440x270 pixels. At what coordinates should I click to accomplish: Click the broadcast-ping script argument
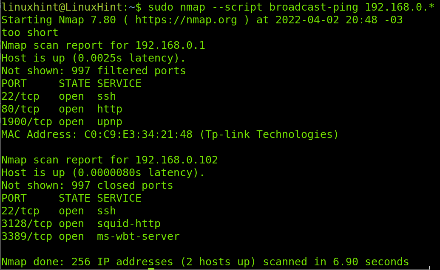[314, 8]
